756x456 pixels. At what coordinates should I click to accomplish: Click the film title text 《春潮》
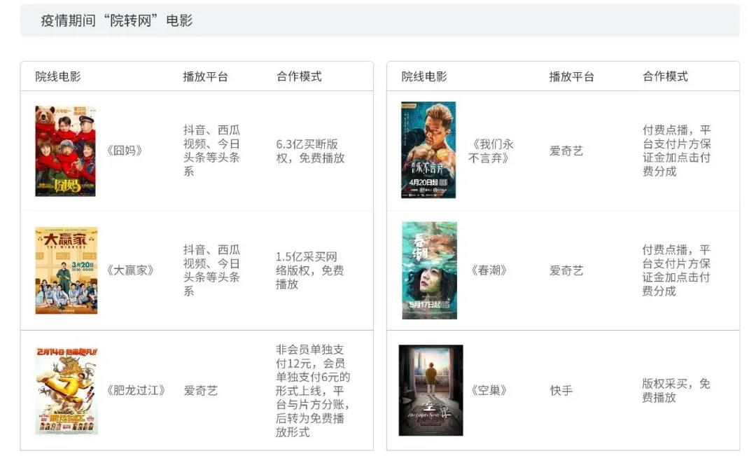489,270
